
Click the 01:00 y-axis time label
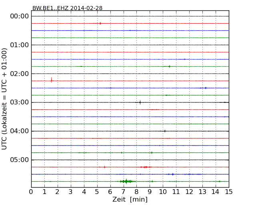[x=20, y=45]
